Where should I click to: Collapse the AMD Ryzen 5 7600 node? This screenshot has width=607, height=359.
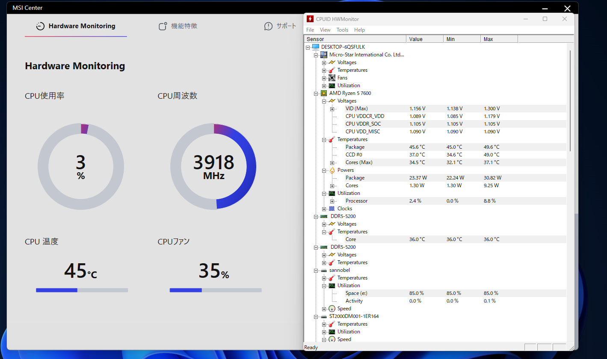click(x=316, y=93)
